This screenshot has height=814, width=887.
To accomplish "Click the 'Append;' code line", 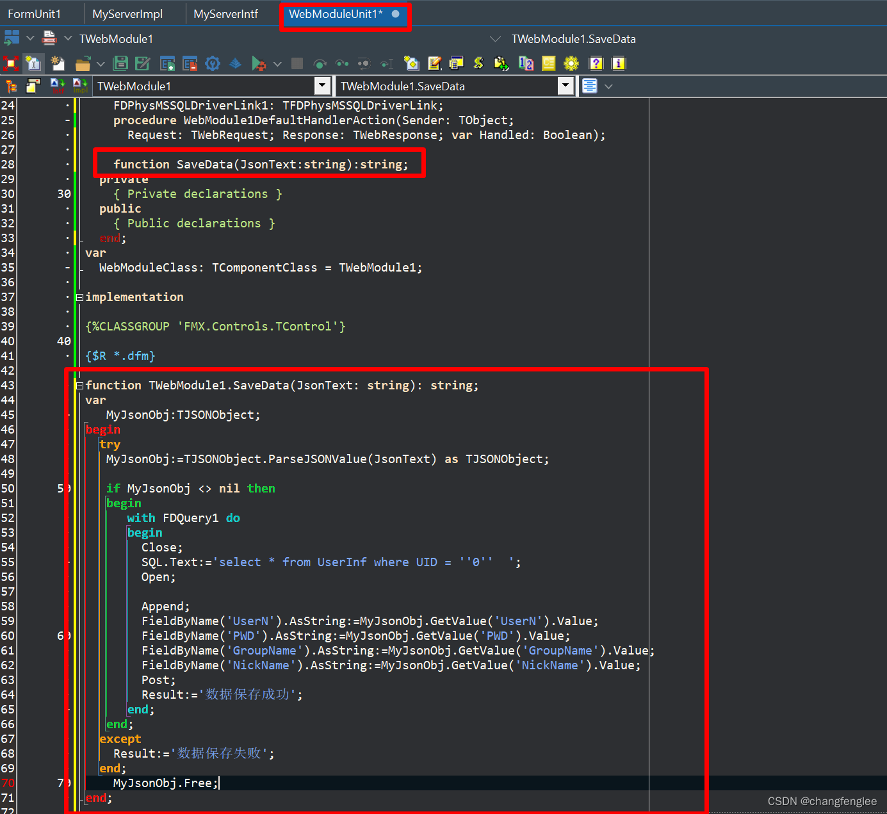I will point(166,606).
